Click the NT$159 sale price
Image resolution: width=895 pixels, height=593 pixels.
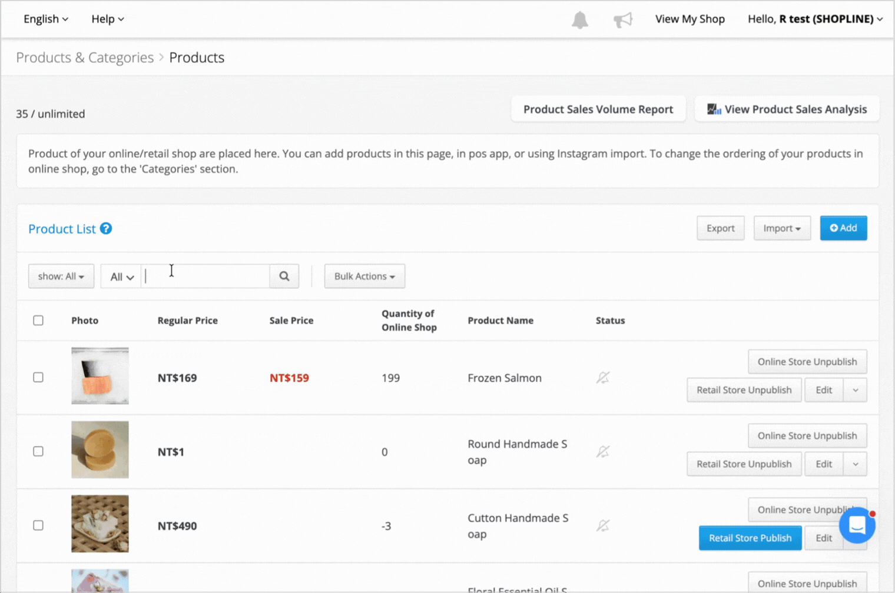289,378
